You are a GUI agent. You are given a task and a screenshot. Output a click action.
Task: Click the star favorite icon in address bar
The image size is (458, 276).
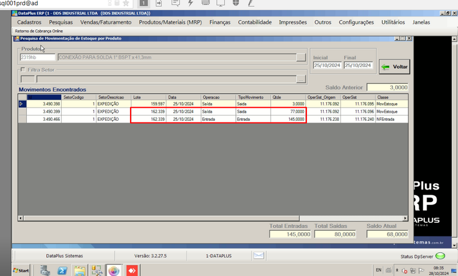pos(126,3)
